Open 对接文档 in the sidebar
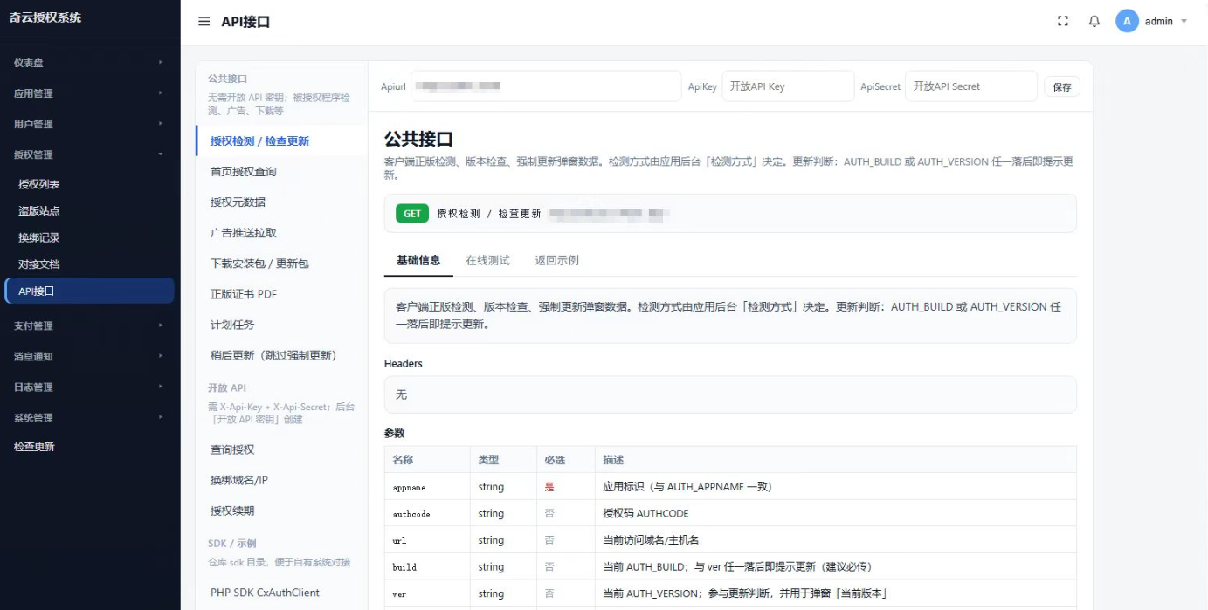The width and height of the screenshot is (1208, 610). click(90, 264)
